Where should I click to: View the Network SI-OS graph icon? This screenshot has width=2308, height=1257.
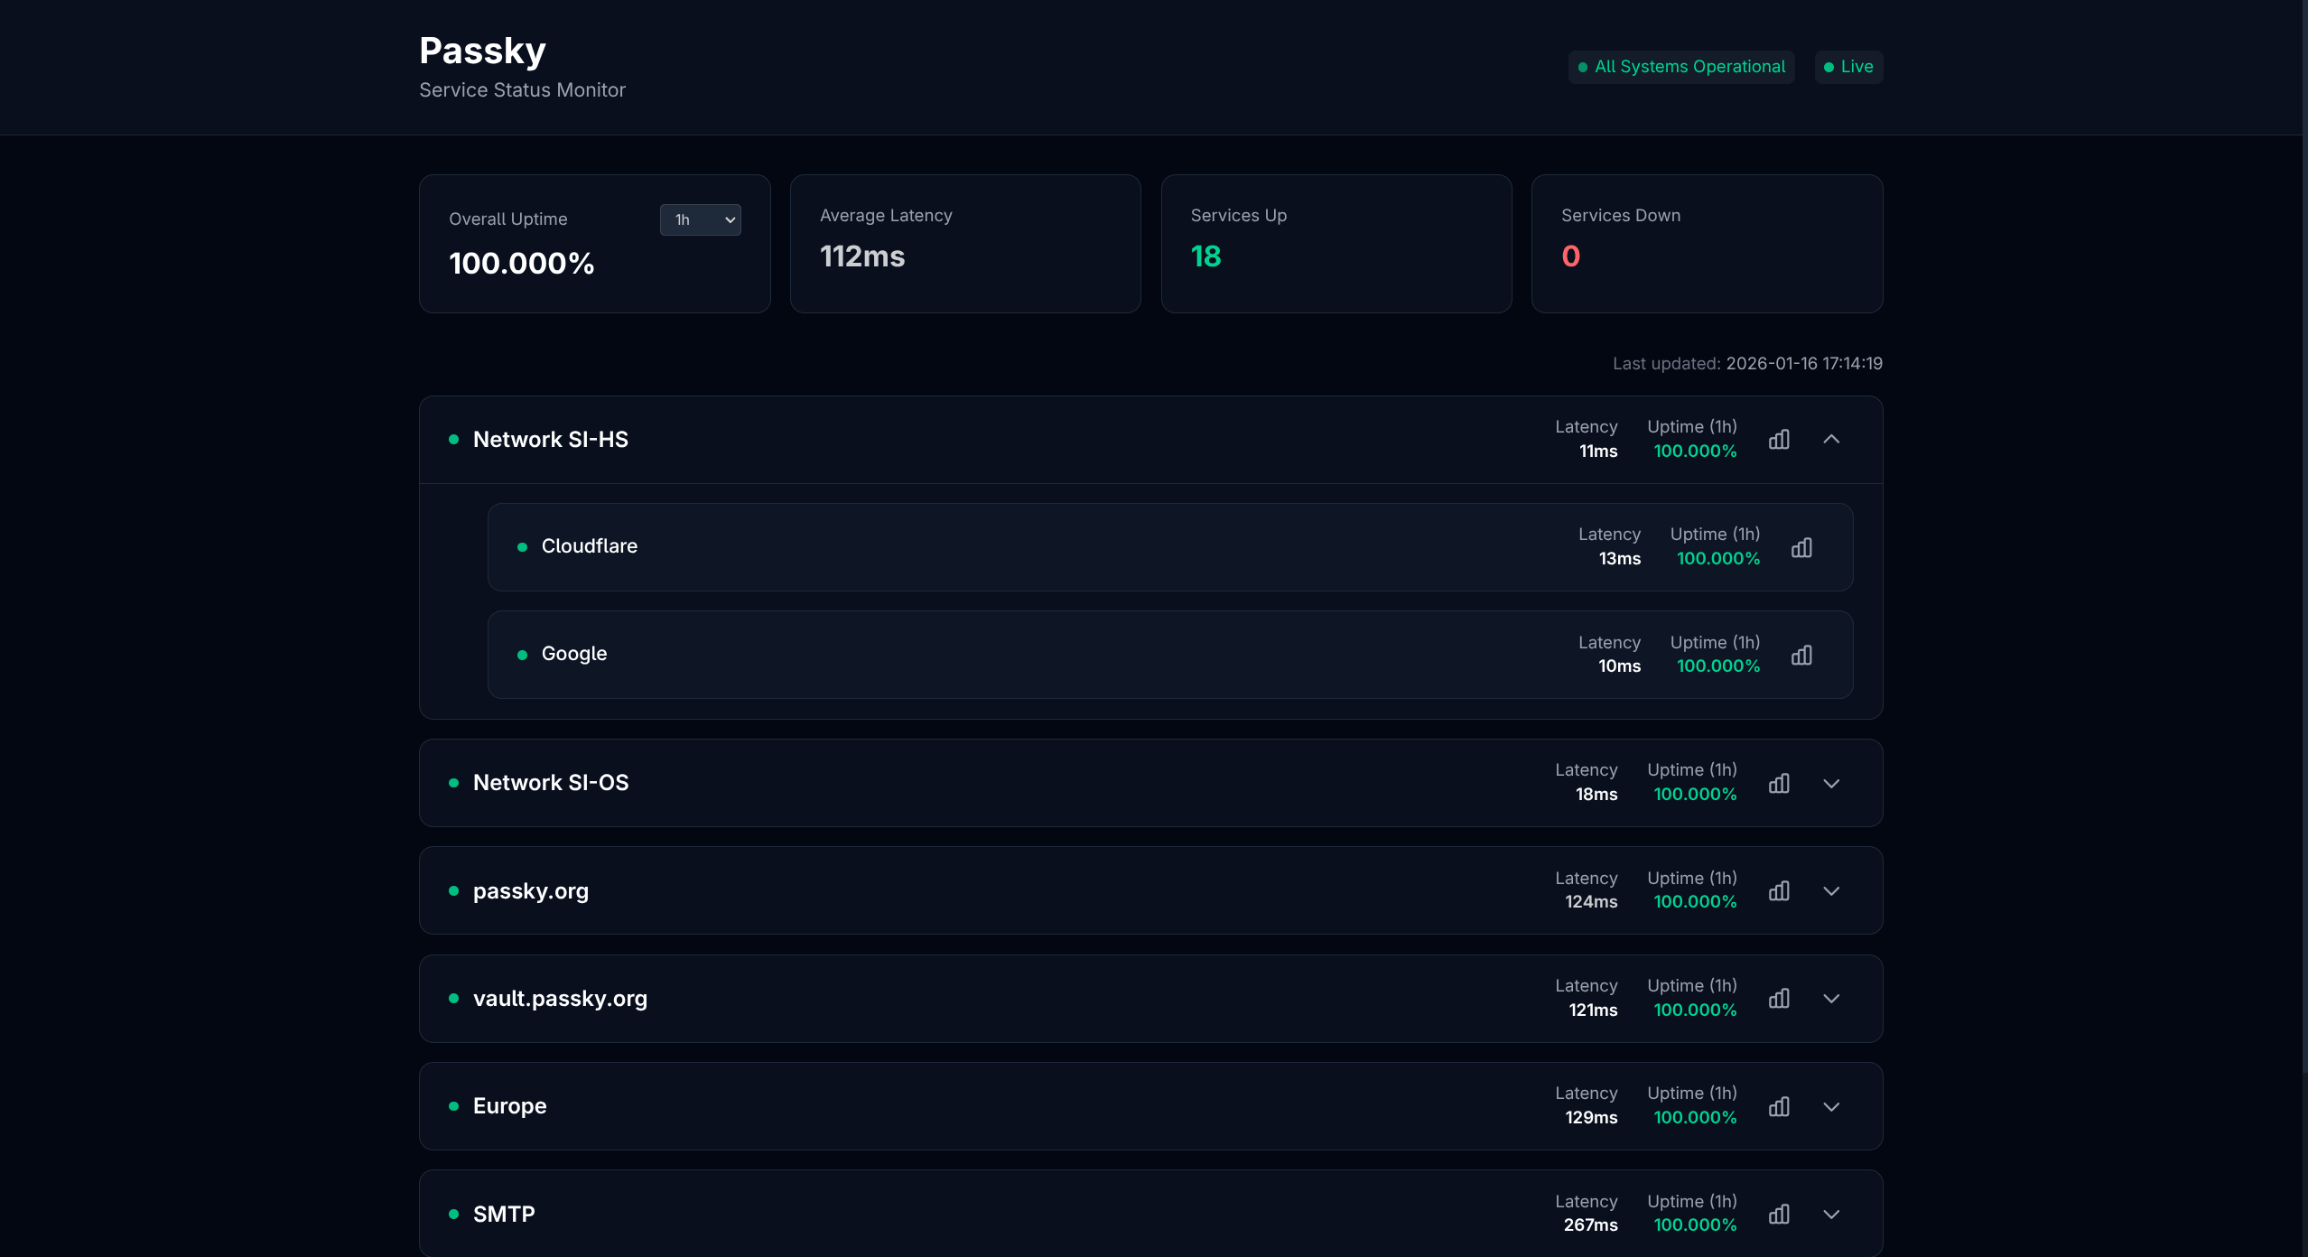[1779, 783]
